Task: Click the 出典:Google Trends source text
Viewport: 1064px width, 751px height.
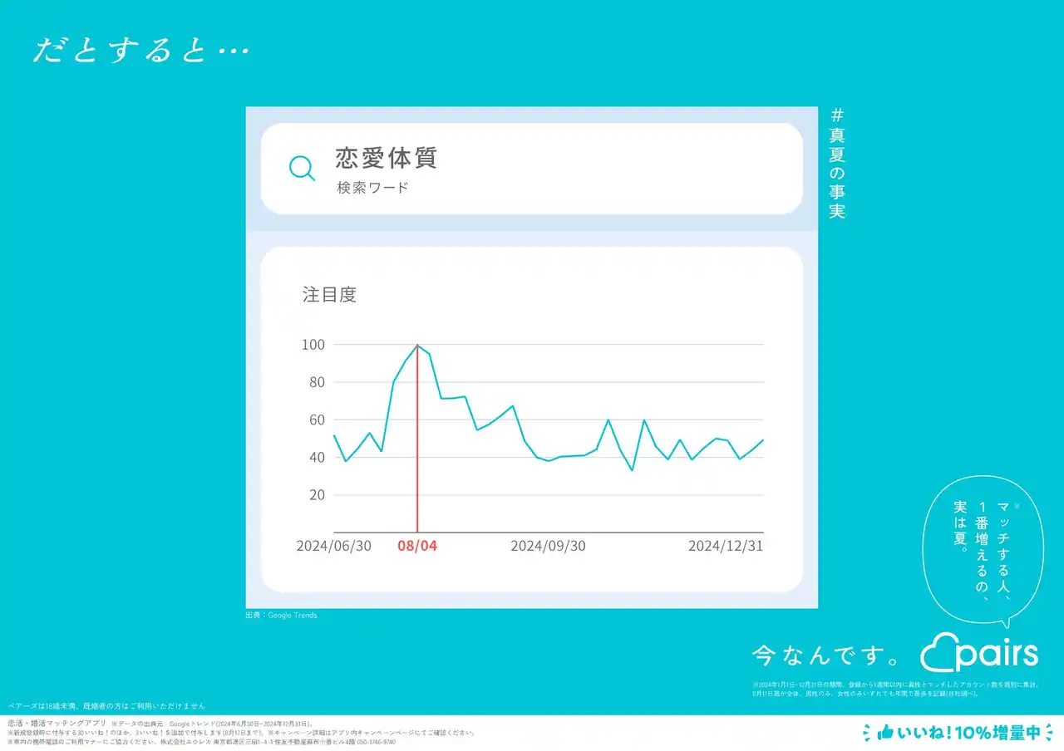Action: pyautogui.click(x=281, y=616)
